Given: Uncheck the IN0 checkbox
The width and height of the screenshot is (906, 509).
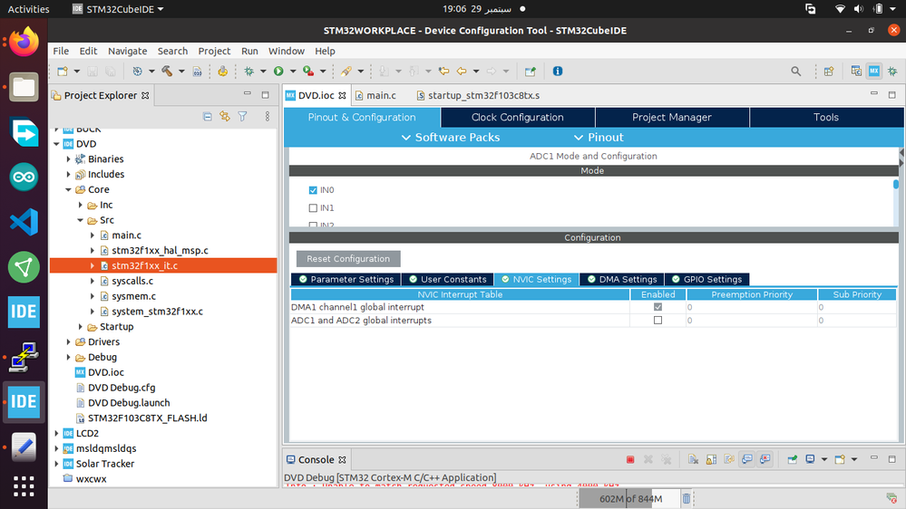Looking at the screenshot, I should (x=313, y=190).
